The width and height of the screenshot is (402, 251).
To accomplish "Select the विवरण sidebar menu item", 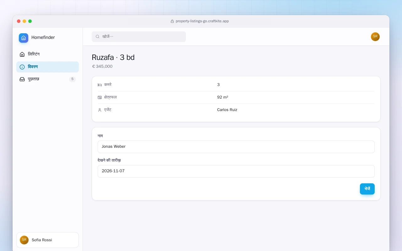I will click(47, 67).
